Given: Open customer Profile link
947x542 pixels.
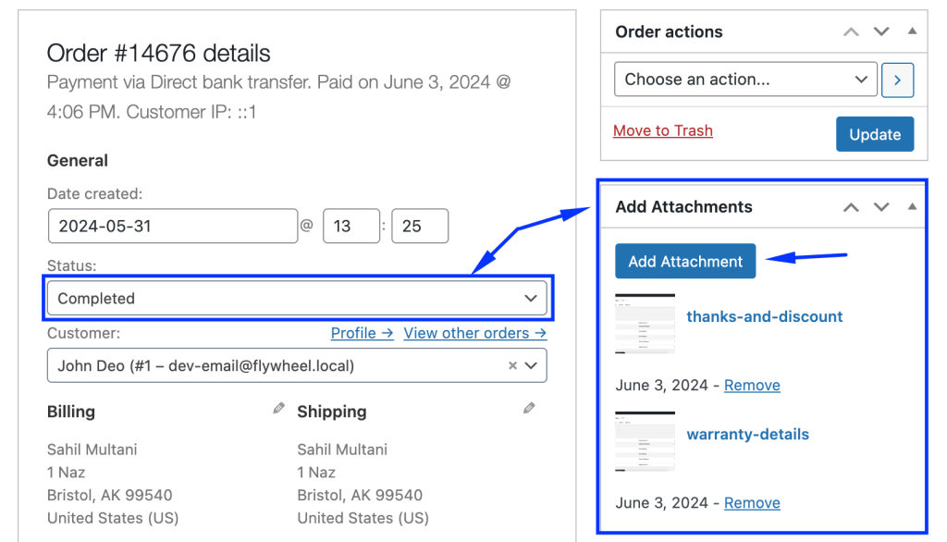Looking at the screenshot, I should coord(362,333).
